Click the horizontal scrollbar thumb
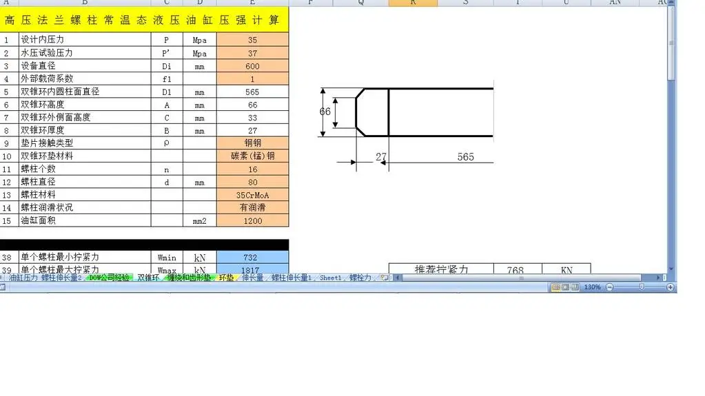This screenshot has height=396, width=705. pos(522,278)
